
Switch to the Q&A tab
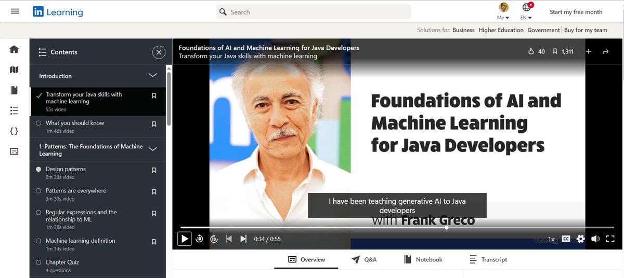coord(364,259)
